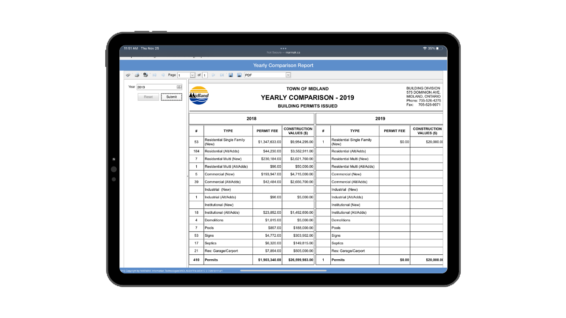Go to previous report page
The image size is (566, 318).
click(x=163, y=75)
